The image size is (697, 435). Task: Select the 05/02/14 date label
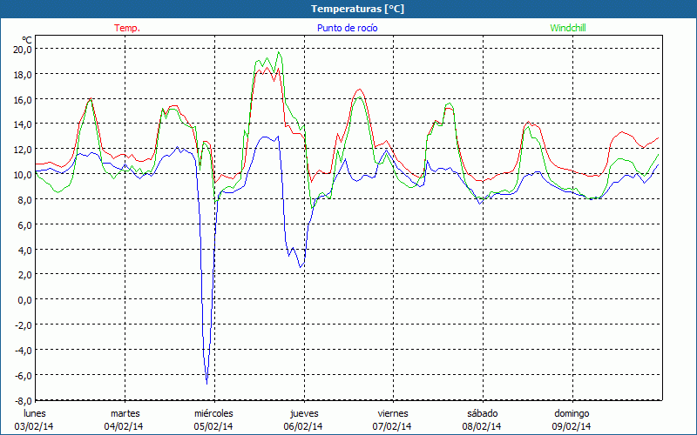(x=213, y=426)
